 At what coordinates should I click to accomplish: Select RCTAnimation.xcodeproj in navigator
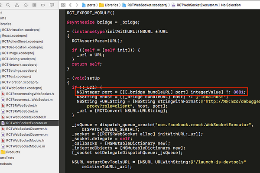point(21,30)
